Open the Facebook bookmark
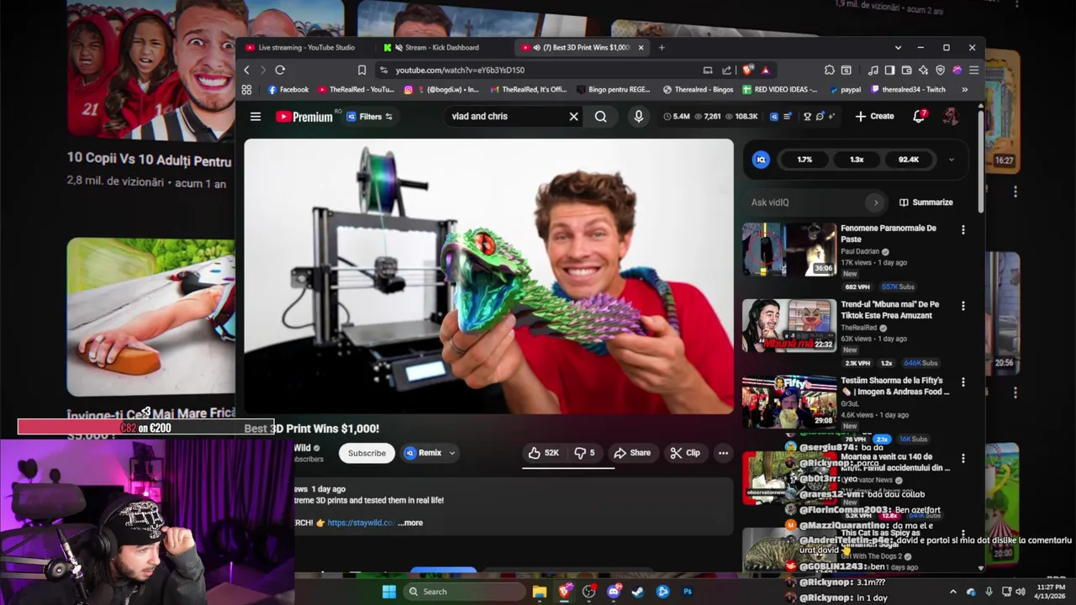 pos(288,89)
